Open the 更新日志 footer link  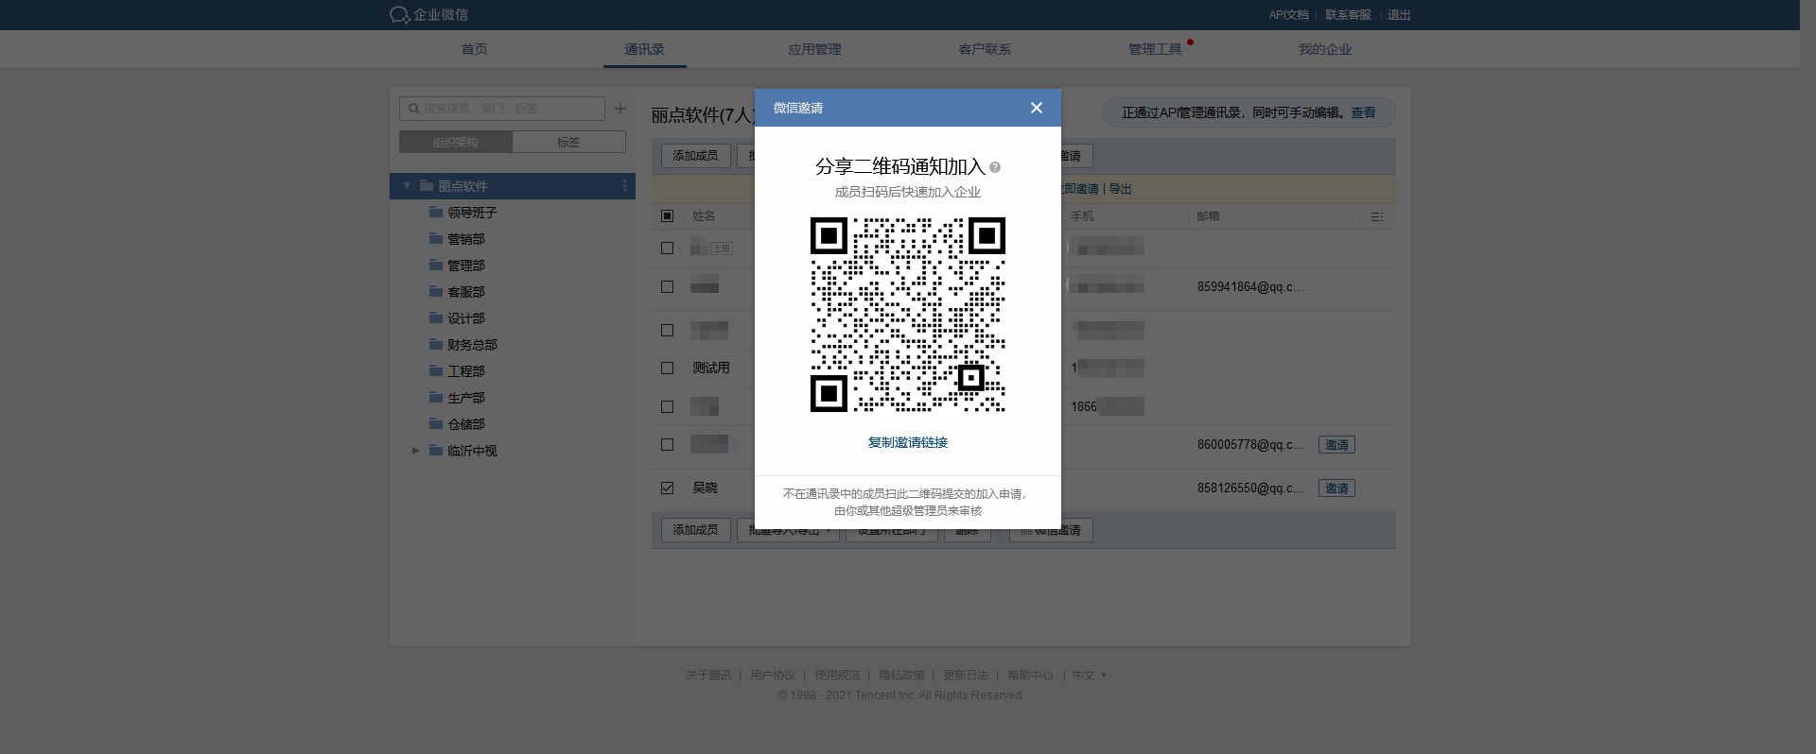pos(966,676)
